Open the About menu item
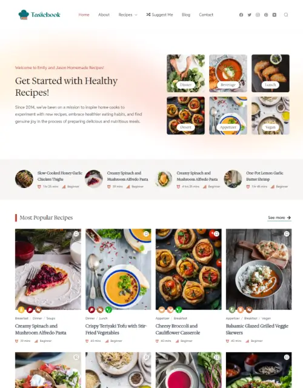 pos(104,15)
